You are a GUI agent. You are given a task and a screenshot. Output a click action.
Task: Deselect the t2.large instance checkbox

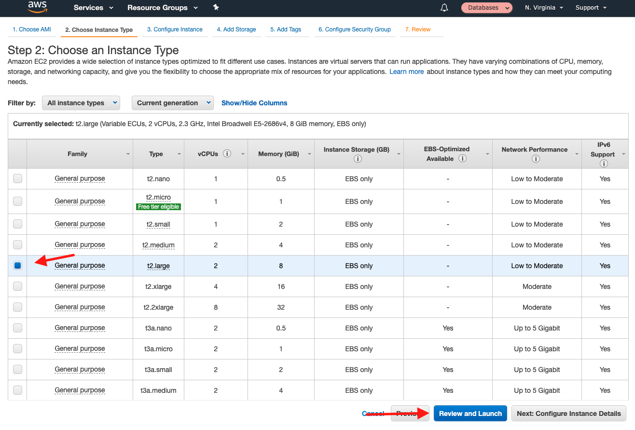point(17,265)
